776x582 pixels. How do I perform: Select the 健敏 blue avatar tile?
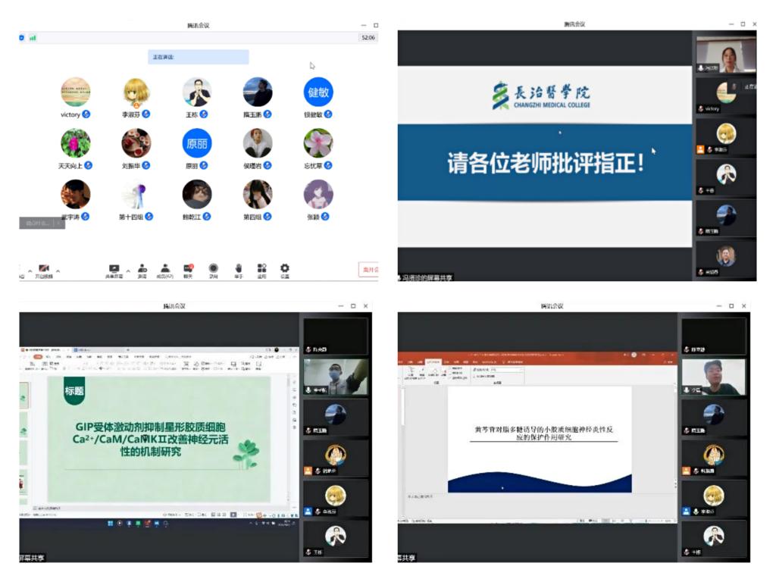coord(318,92)
